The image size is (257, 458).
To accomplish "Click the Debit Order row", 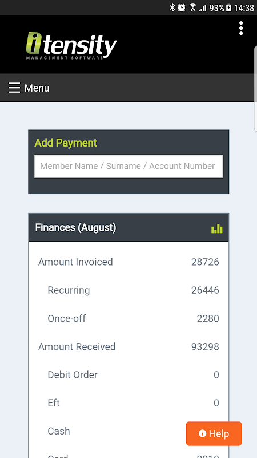I will (x=128, y=375).
